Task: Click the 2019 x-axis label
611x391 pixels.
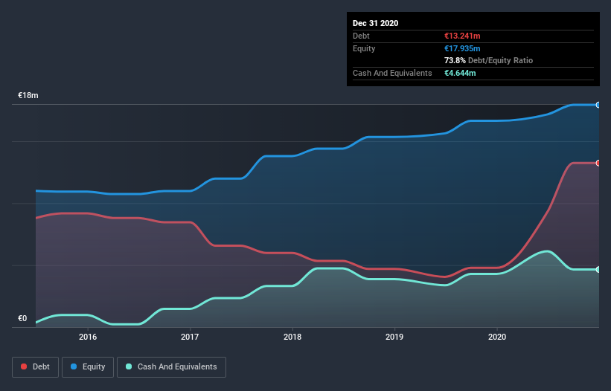Action: (x=394, y=337)
